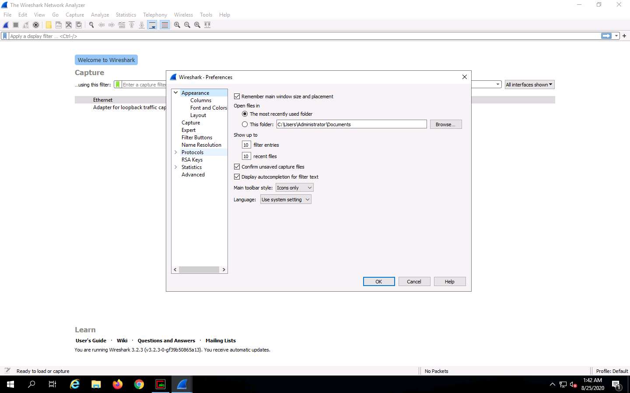Go to next packet arrow icon
Screen dimensions: 630x393
tap(112, 25)
